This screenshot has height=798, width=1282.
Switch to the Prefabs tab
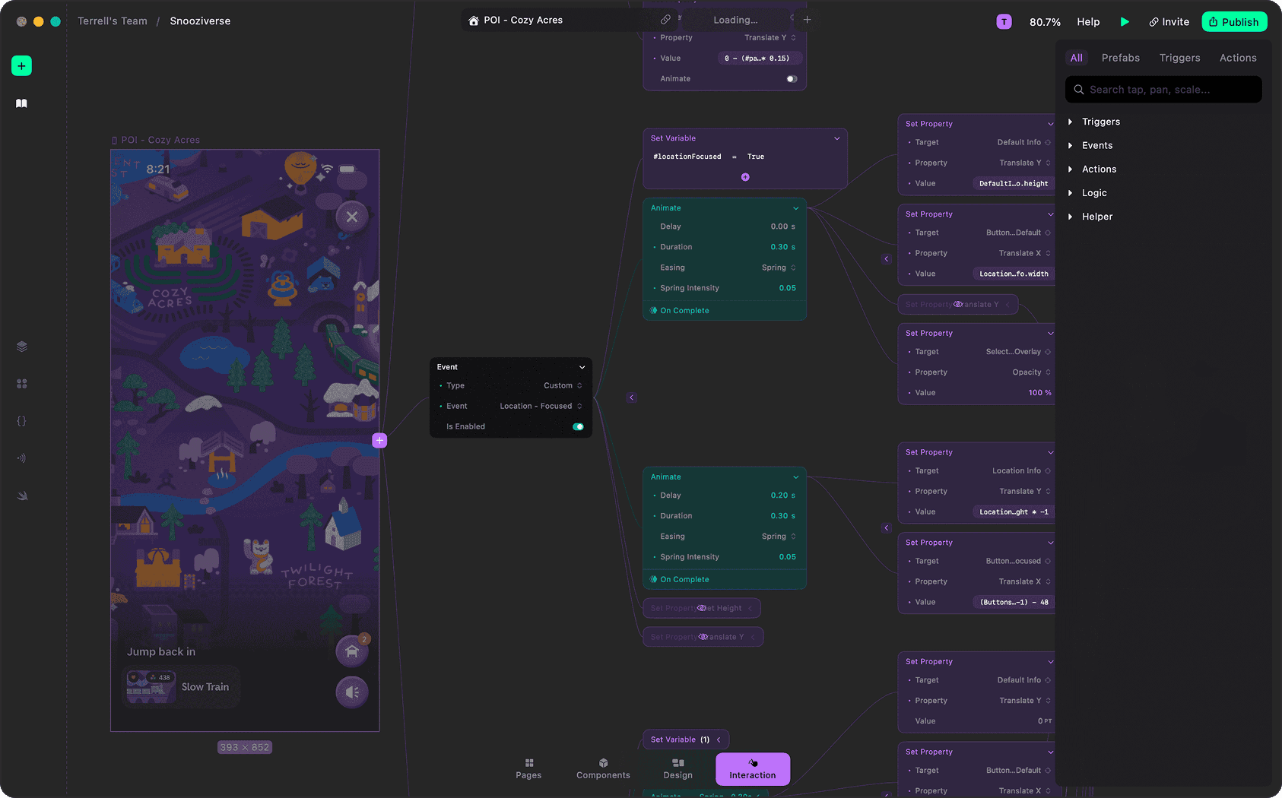tap(1120, 58)
